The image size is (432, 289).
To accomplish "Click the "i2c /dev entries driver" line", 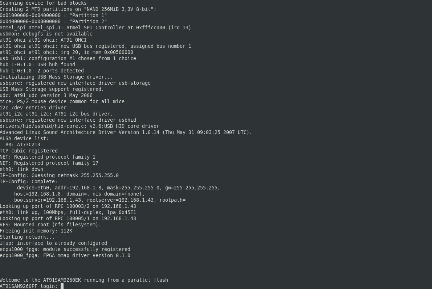I will click(x=33, y=108).
